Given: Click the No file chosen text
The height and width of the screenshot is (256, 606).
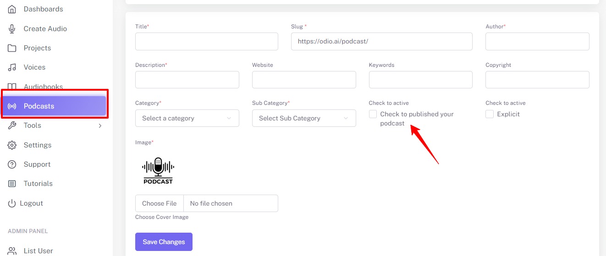Looking at the screenshot, I should click(x=211, y=203).
